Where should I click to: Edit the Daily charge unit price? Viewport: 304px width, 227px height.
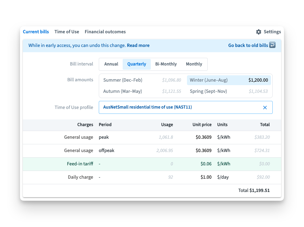pyautogui.click(x=206, y=177)
